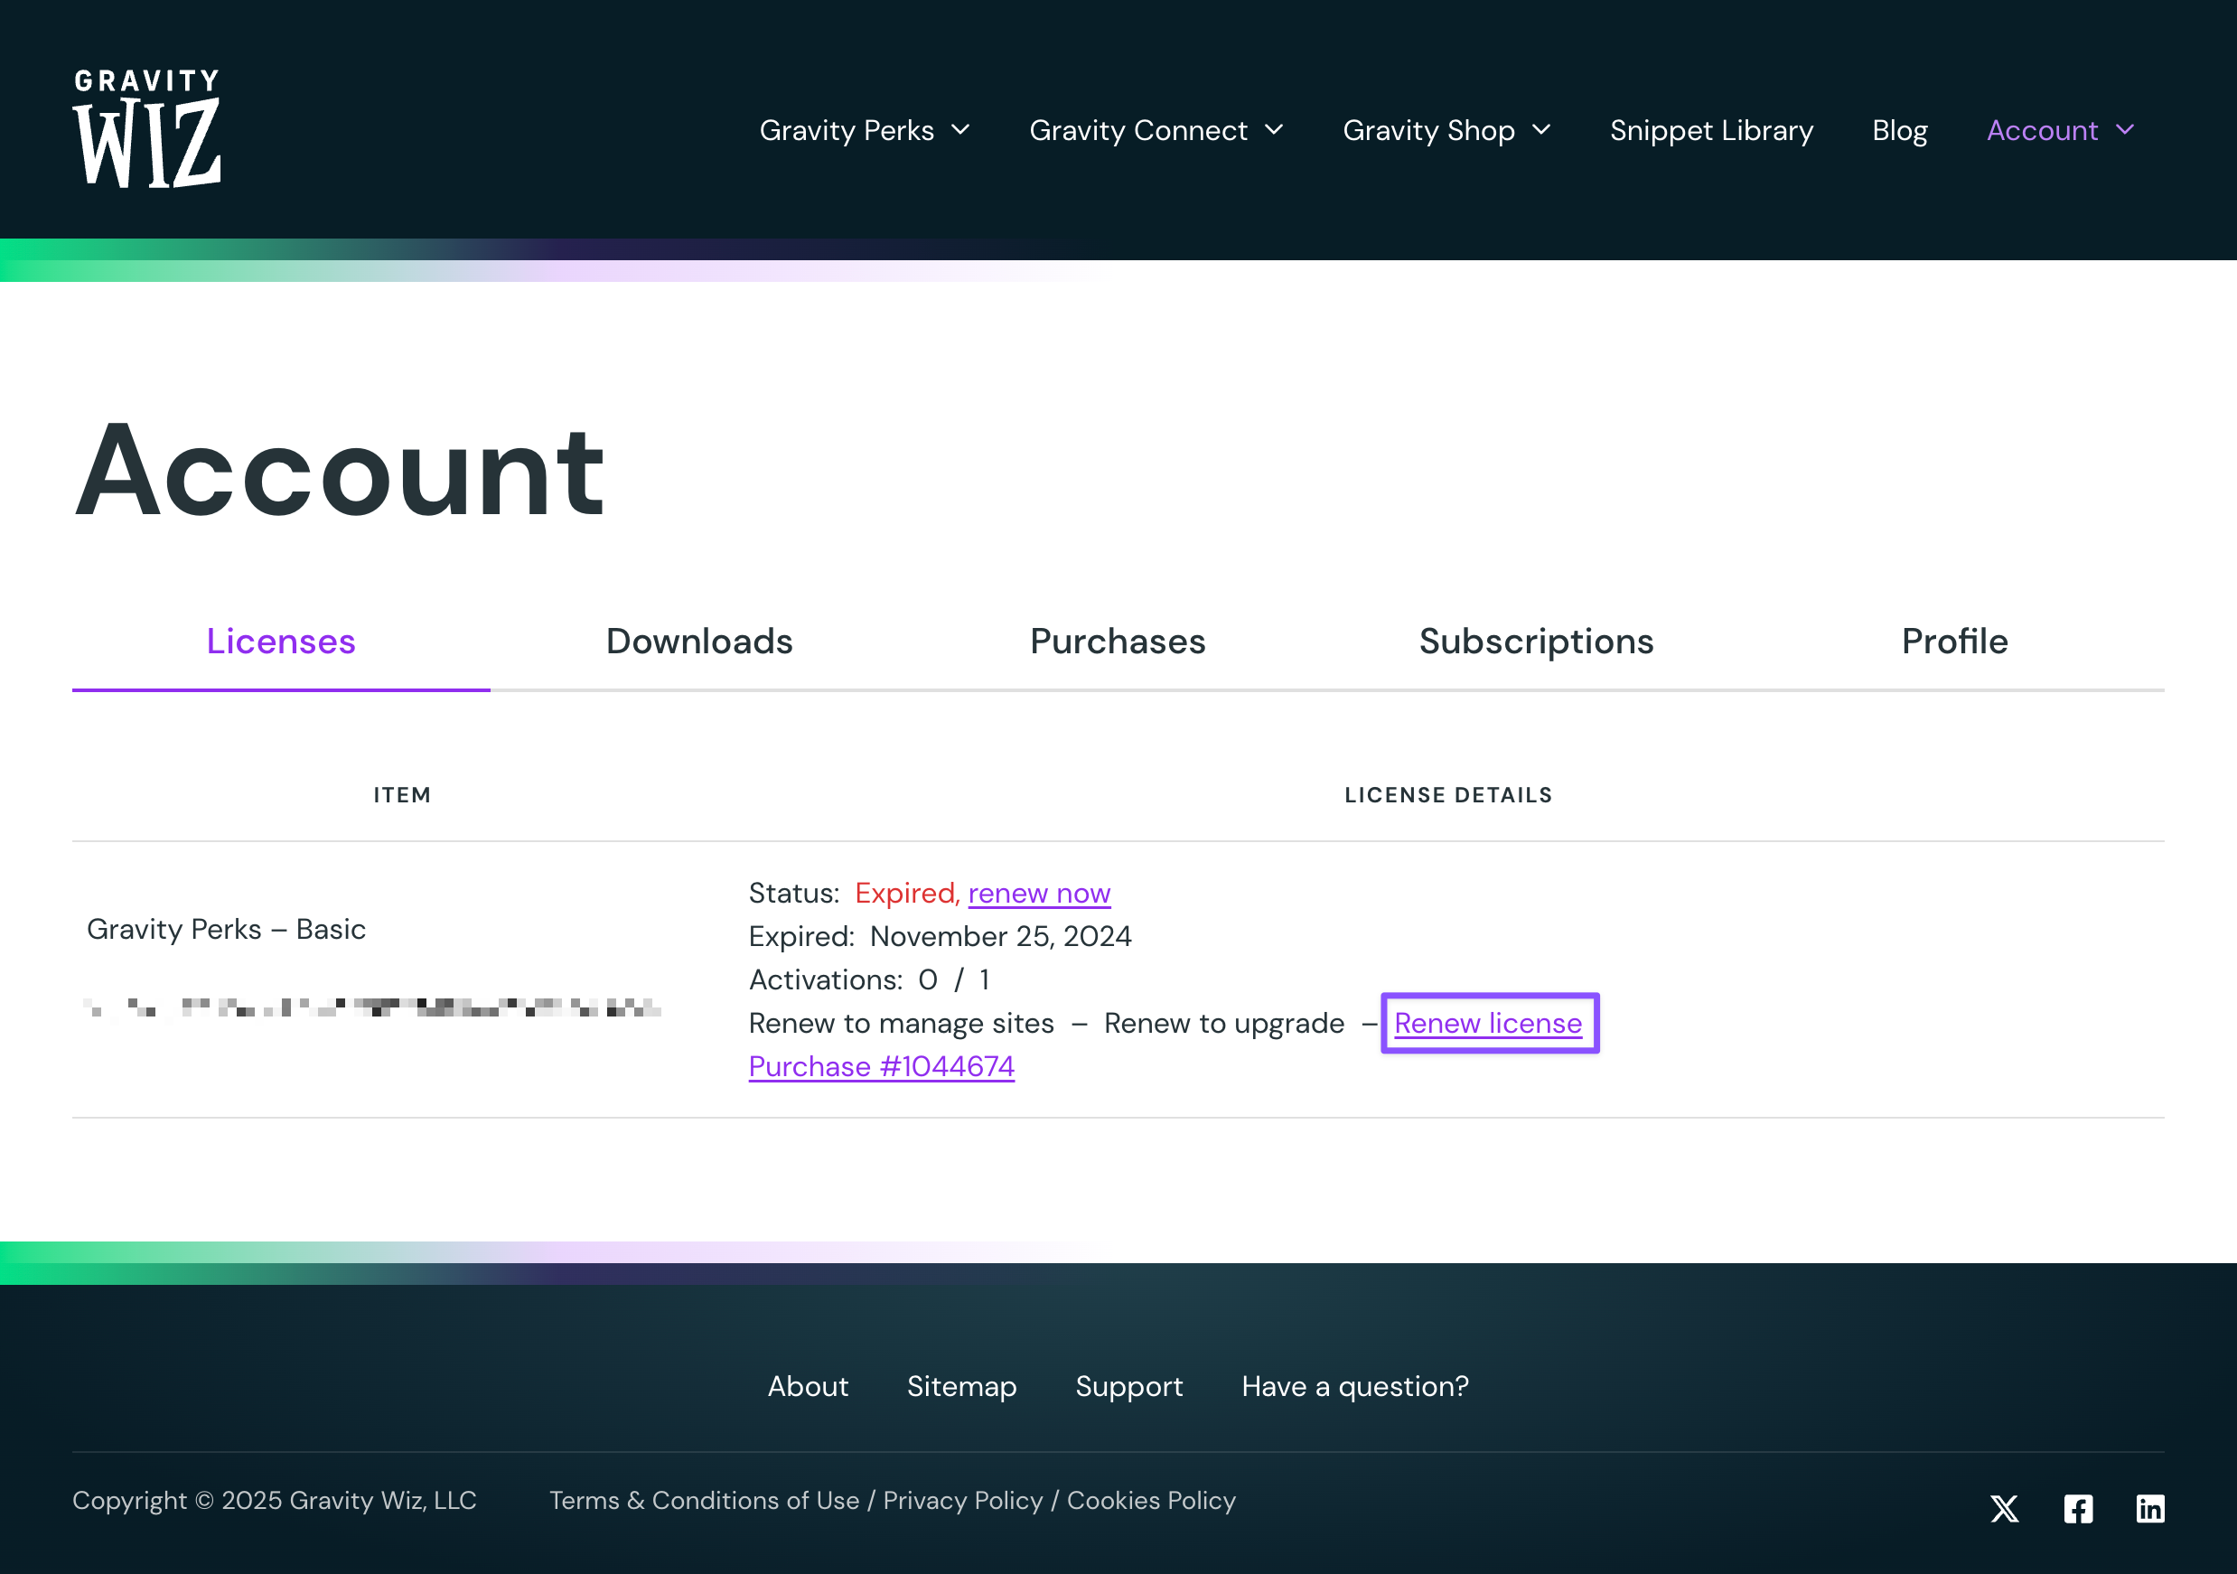The height and width of the screenshot is (1574, 2237).
Task: Click the 'Expired: November 25, 2024' text
Action: click(941, 937)
